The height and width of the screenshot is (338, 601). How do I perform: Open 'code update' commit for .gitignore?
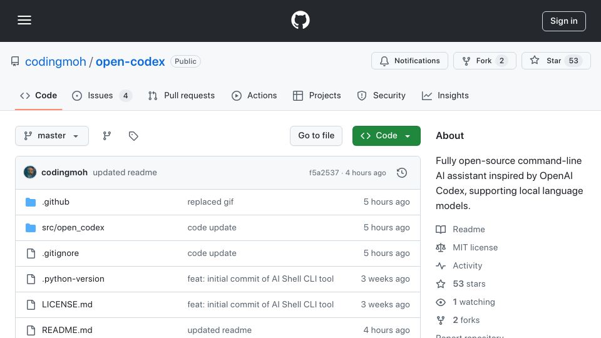pyautogui.click(x=212, y=253)
